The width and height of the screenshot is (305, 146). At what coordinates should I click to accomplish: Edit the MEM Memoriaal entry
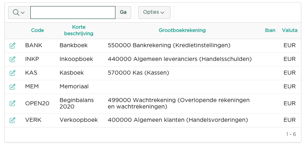pyautogui.click(x=13, y=87)
